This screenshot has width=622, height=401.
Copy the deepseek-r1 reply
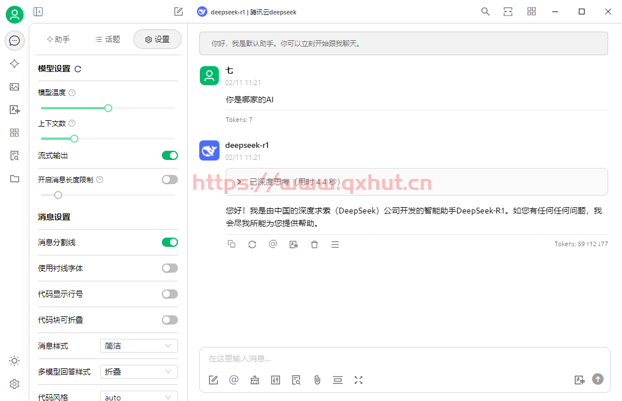pos(232,244)
